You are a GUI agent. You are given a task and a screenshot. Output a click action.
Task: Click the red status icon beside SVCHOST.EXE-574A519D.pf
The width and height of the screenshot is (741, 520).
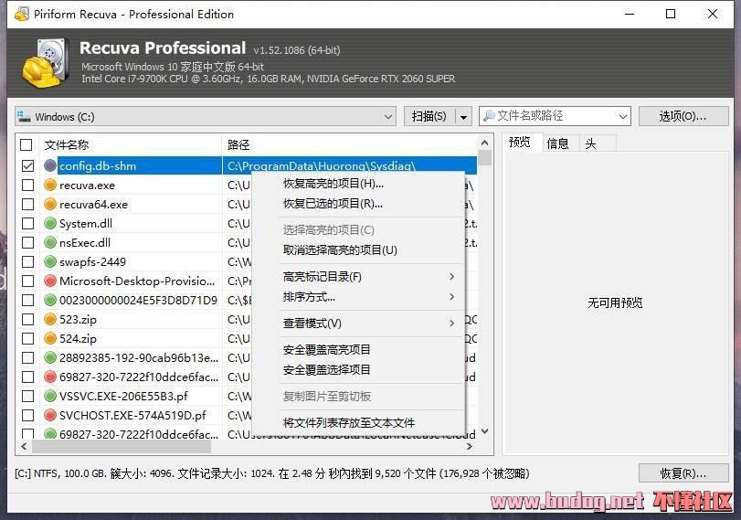pos(50,415)
